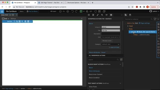Click the section inspect icon
This screenshot has height=90, width=160.
pyautogui.click(x=22, y=21)
